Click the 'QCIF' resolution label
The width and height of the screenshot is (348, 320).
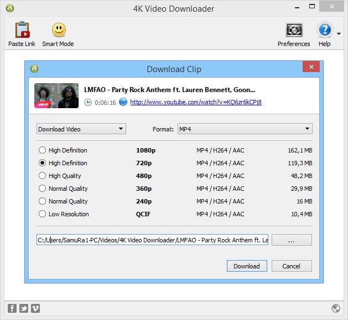click(x=143, y=214)
